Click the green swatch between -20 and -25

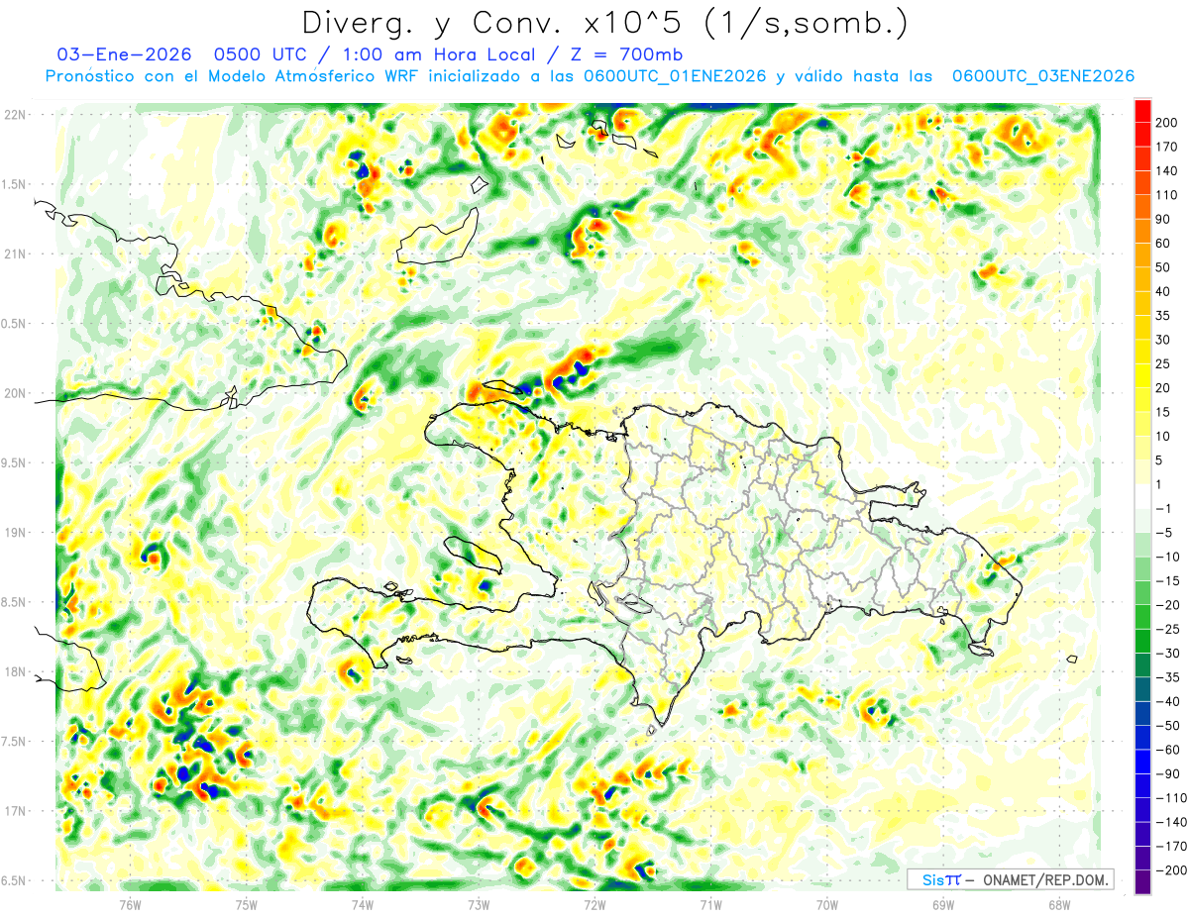[x=1142, y=617]
